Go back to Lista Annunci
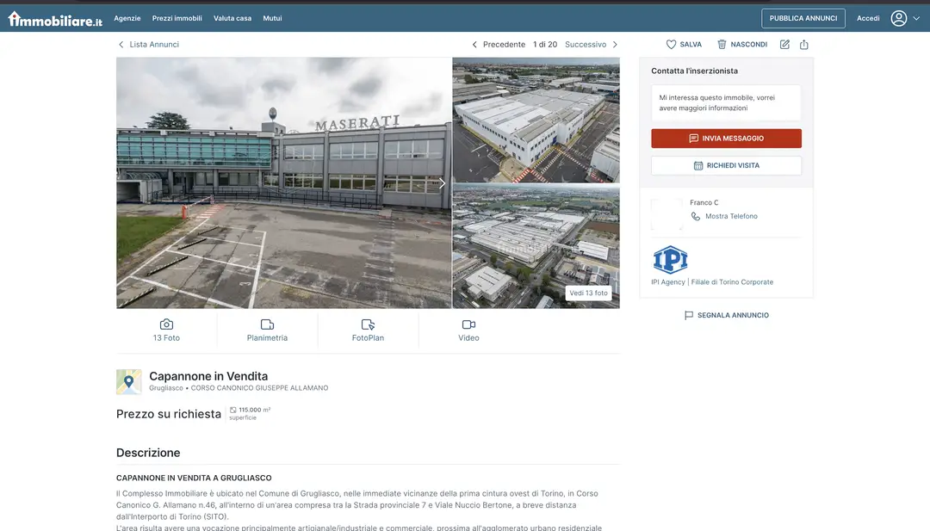 pos(148,45)
